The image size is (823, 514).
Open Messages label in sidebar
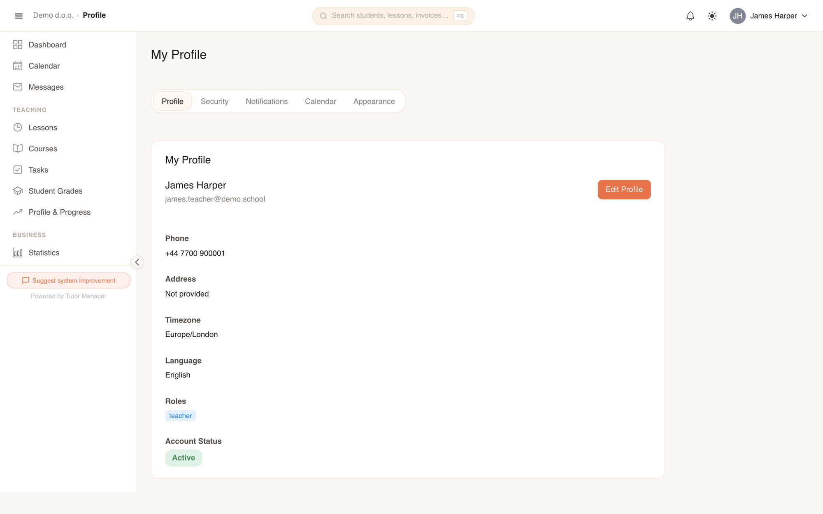pos(46,87)
